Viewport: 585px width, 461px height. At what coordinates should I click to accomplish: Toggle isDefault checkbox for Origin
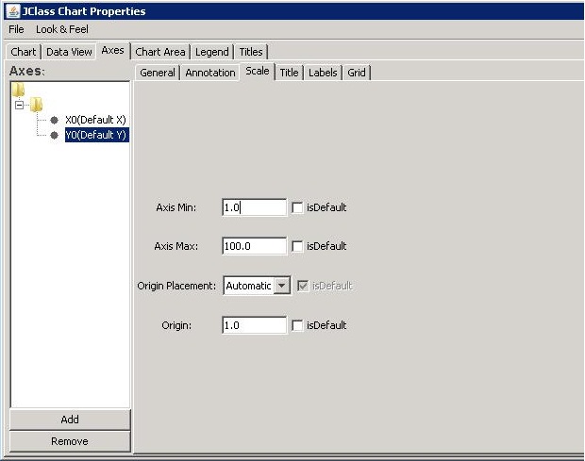click(x=297, y=325)
